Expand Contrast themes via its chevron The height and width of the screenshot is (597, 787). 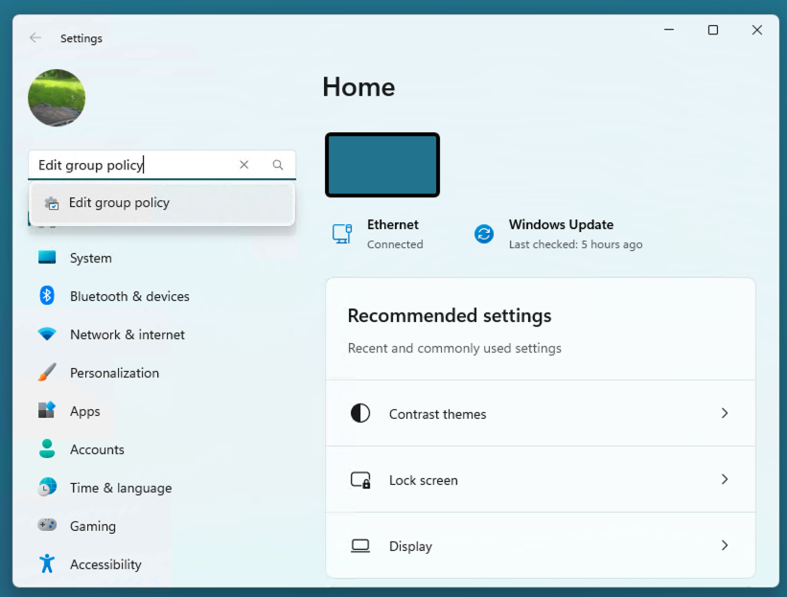click(724, 413)
